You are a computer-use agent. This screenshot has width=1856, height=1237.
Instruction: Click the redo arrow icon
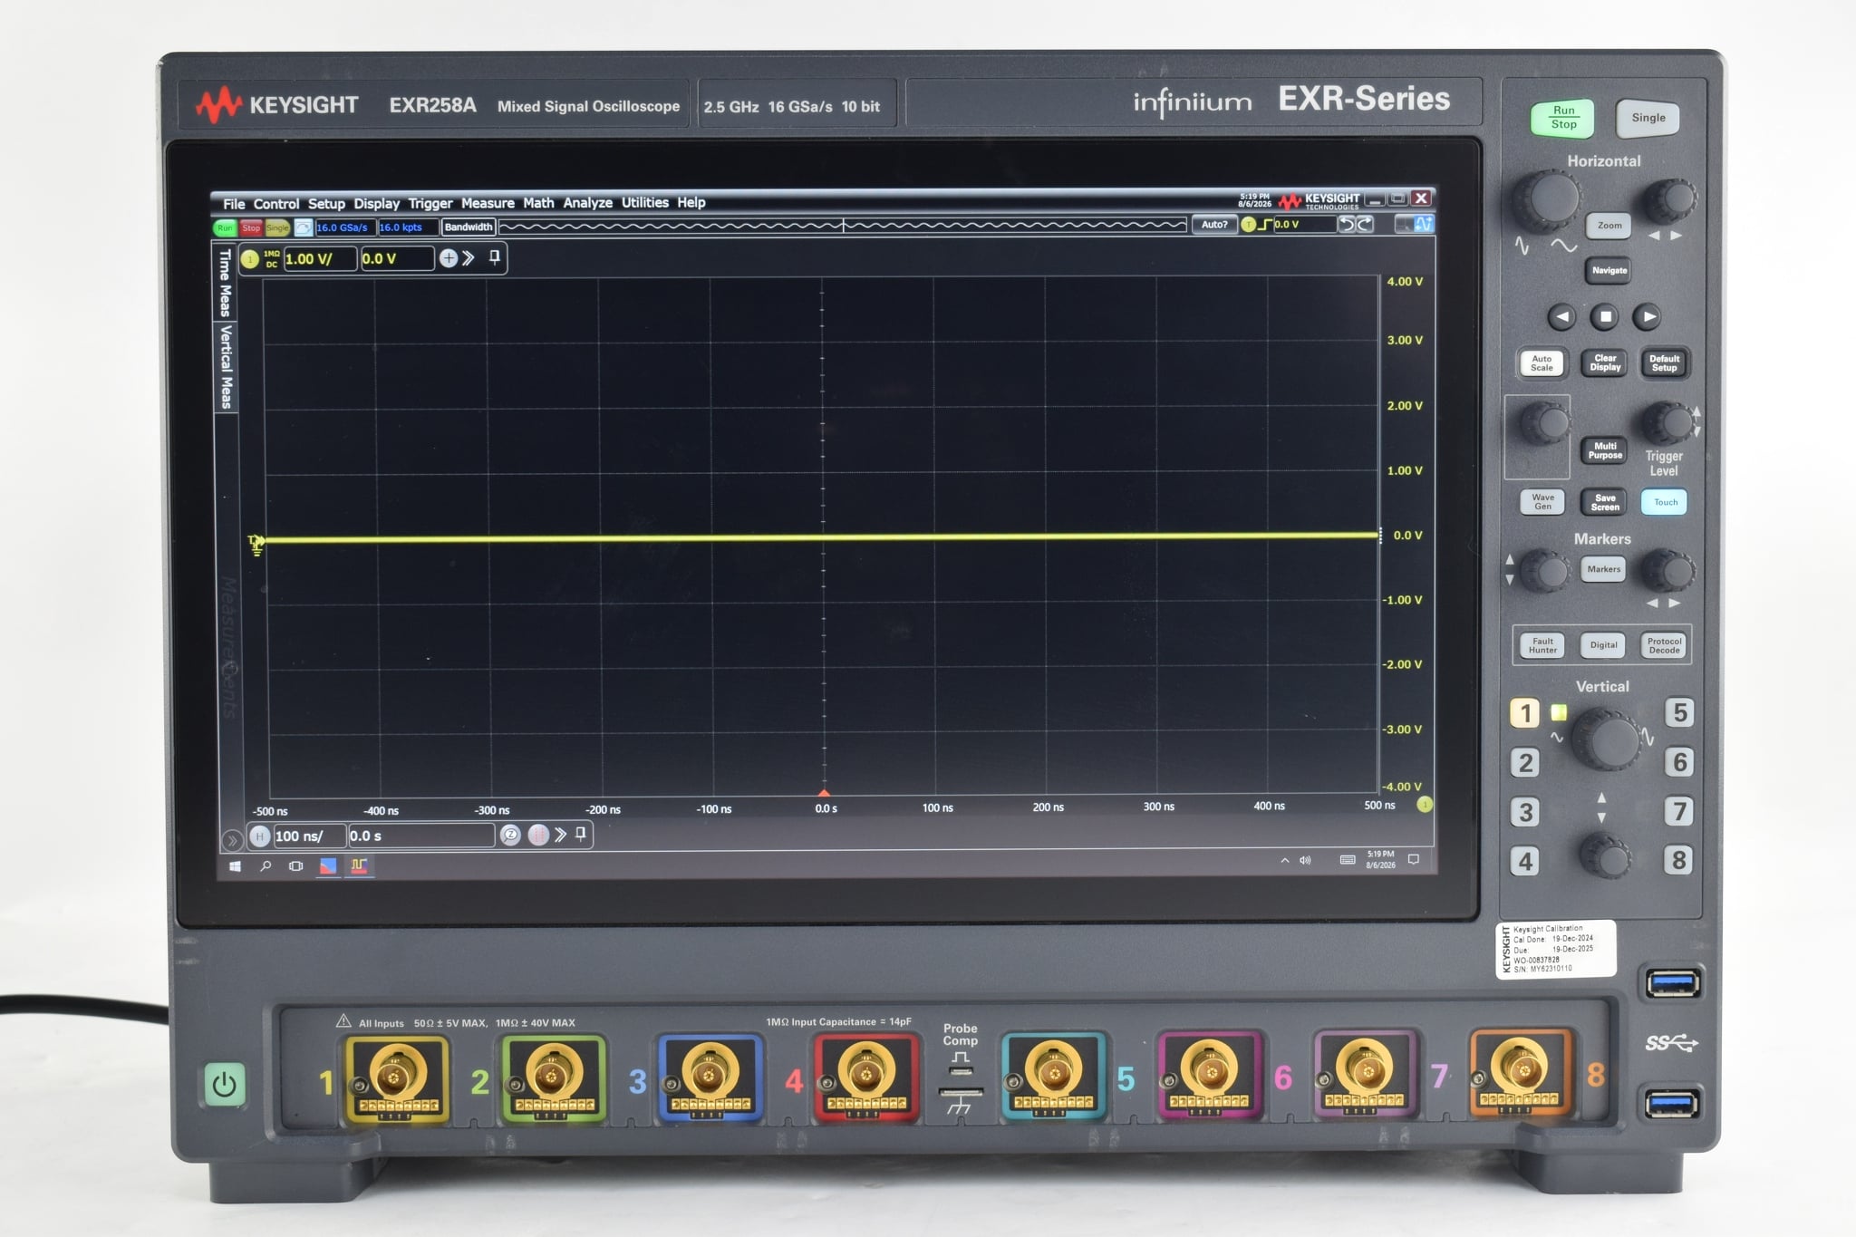pos(1365,224)
